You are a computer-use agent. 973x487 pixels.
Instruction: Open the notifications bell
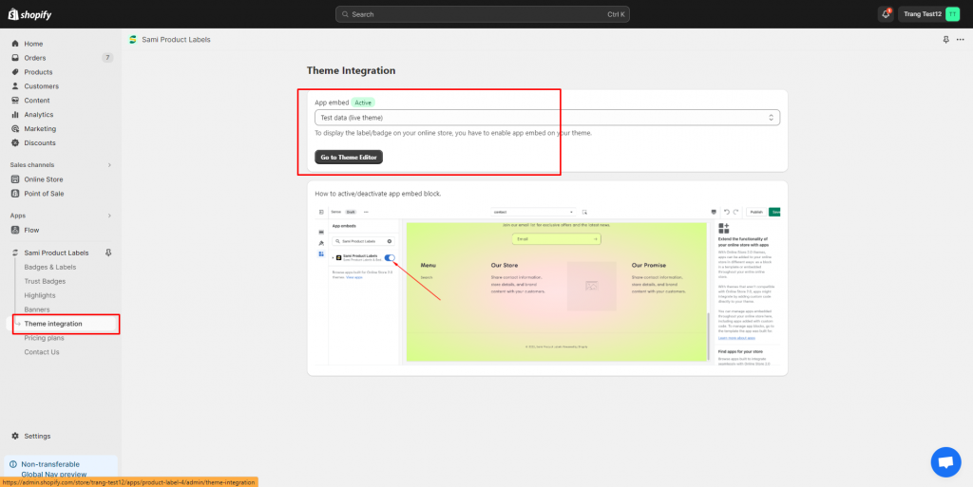tap(886, 14)
